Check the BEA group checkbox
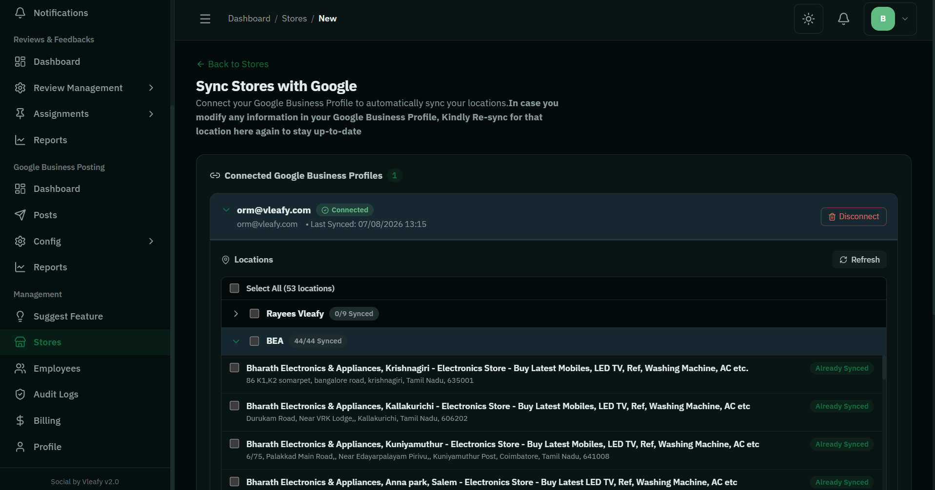935x490 pixels. coord(255,341)
